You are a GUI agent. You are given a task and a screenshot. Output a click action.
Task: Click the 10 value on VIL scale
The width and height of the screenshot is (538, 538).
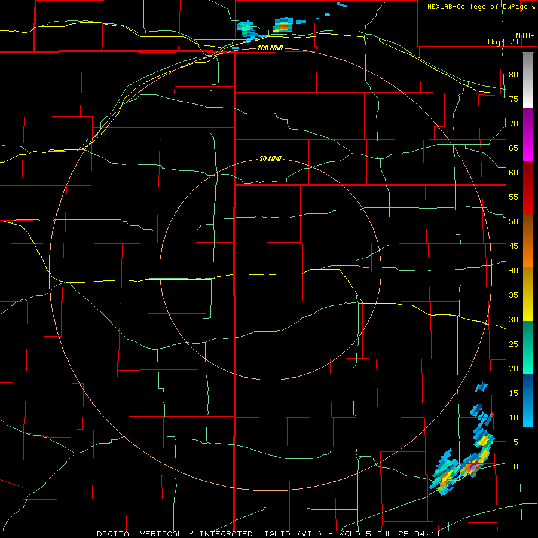pos(513,418)
